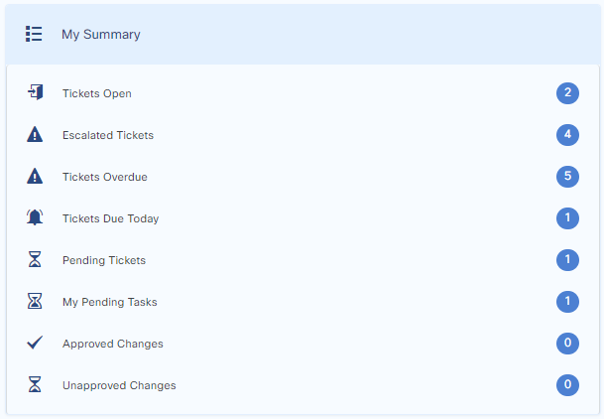
Task: Select the Tickets Overdue label
Action: 104,177
